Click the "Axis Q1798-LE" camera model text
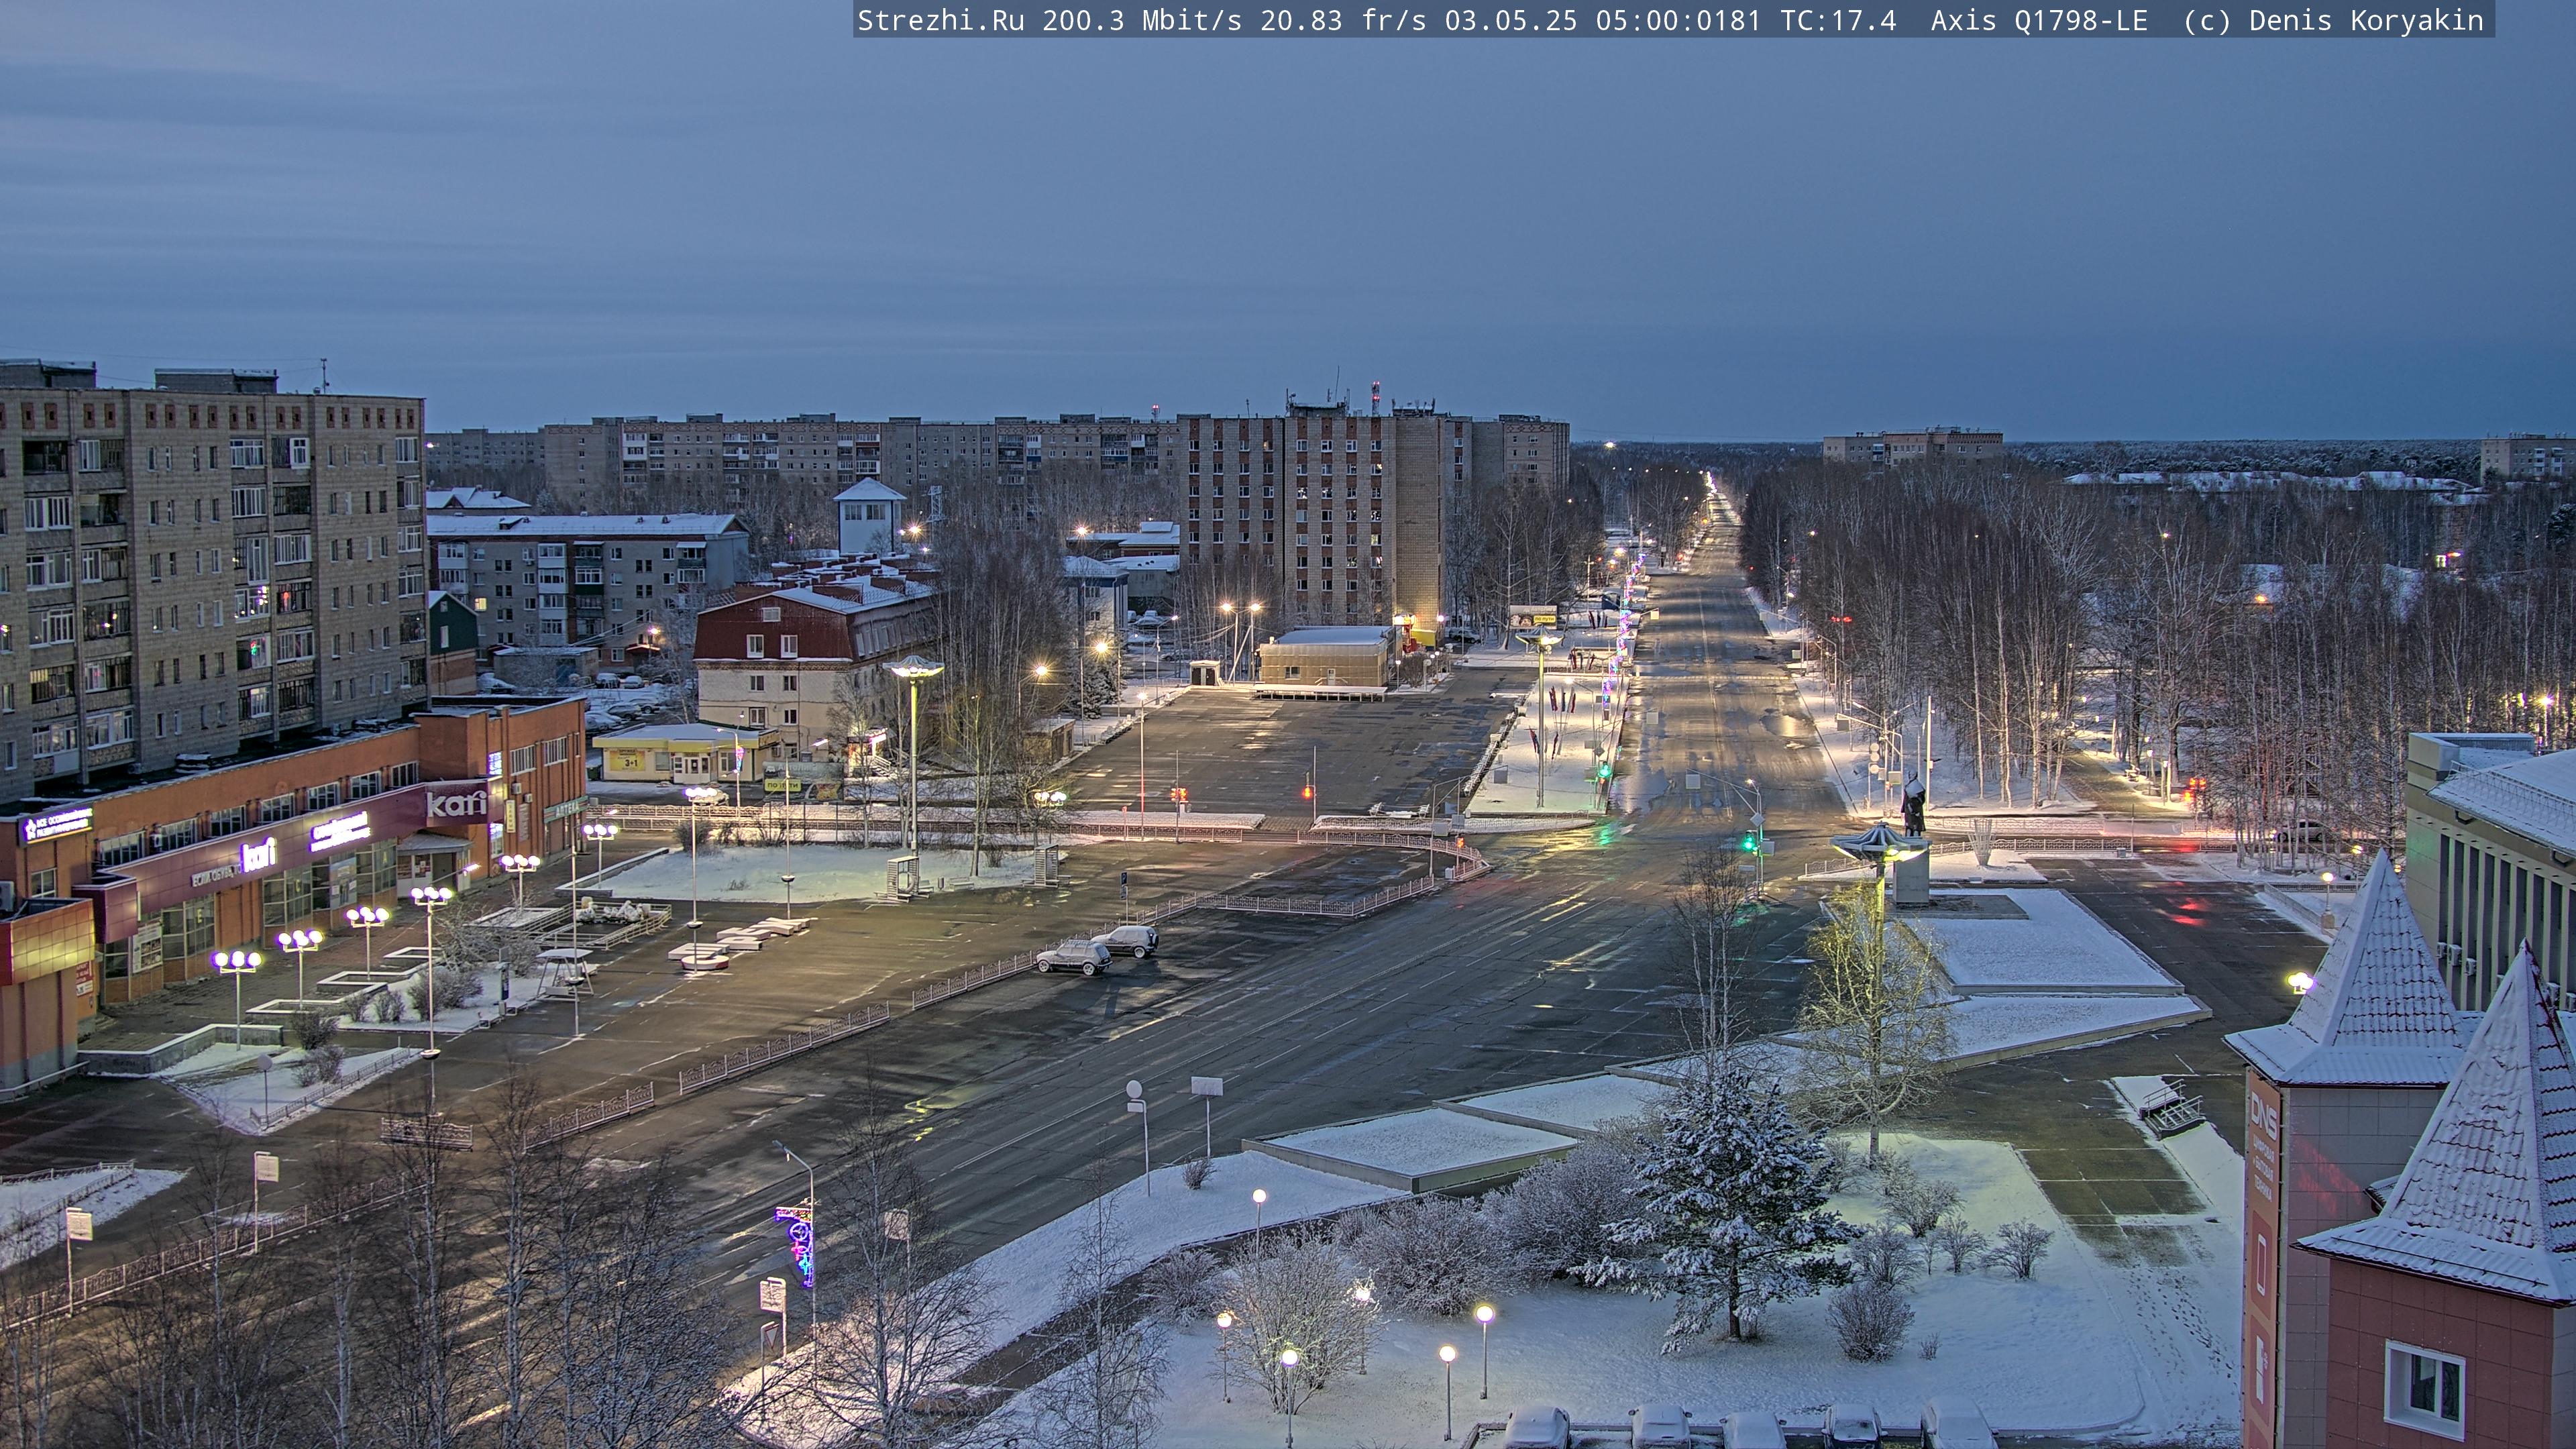This screenshot has height=1449, width=2576. [2039, 21]
